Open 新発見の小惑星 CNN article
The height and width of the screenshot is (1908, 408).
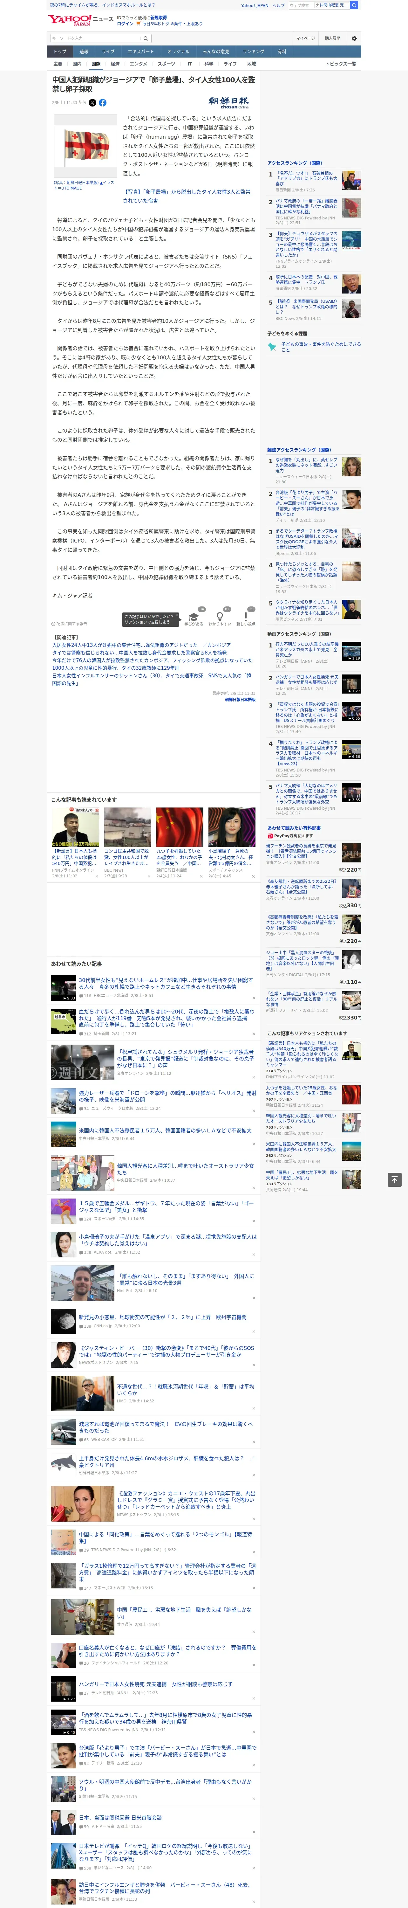[x=163, y=1317]
